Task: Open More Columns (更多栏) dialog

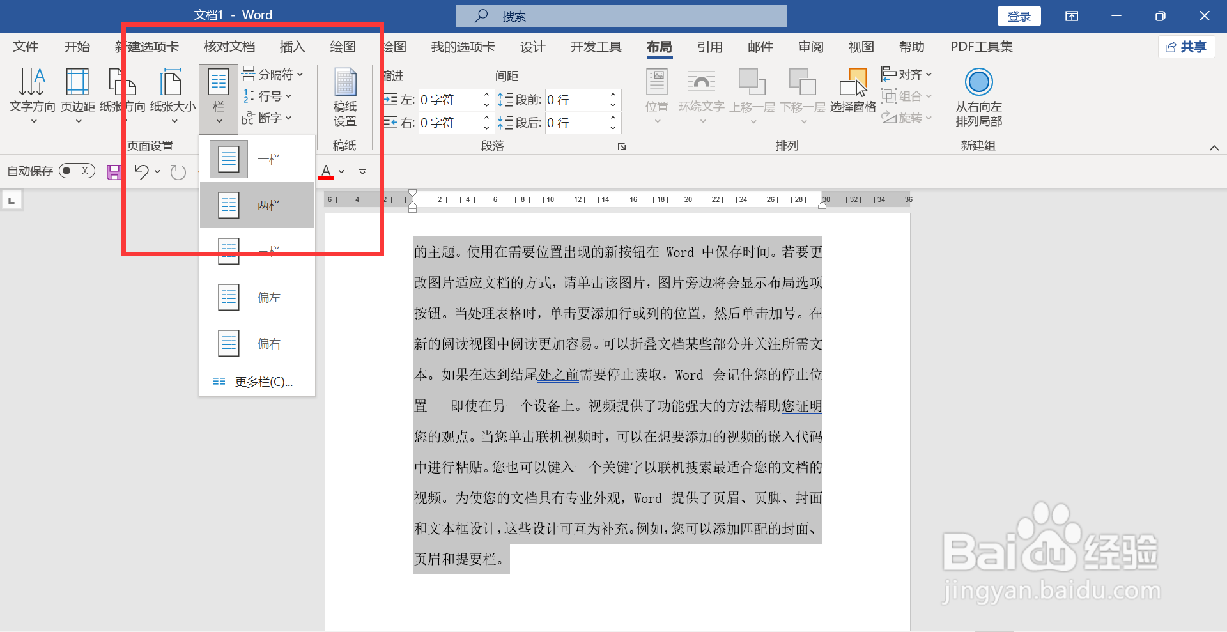Action: point(257,382)
